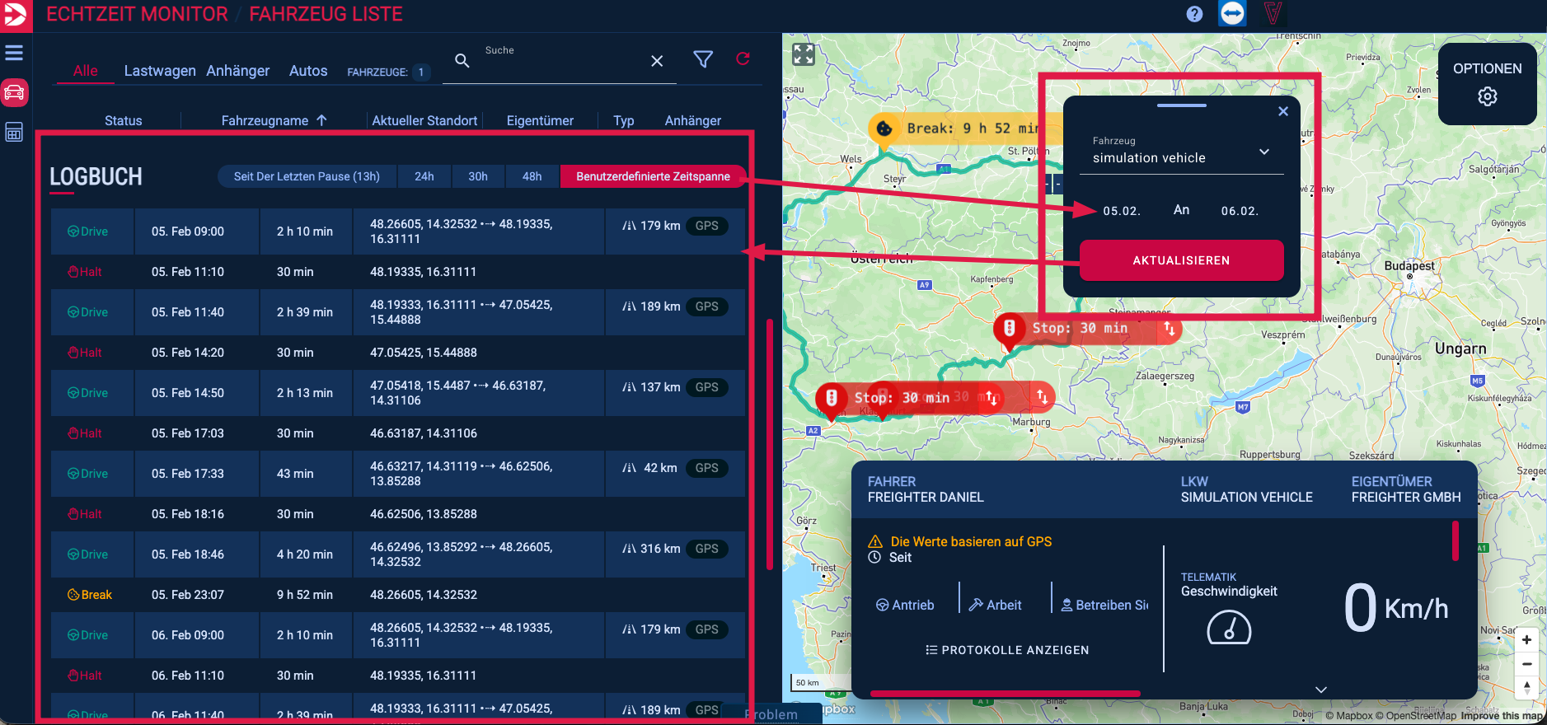Screen dimensions: 1547x725
Task: Open the Optionen gear settings
Action: click(1487, 96)
